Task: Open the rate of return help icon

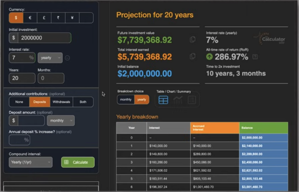Action: click(255, 56)
